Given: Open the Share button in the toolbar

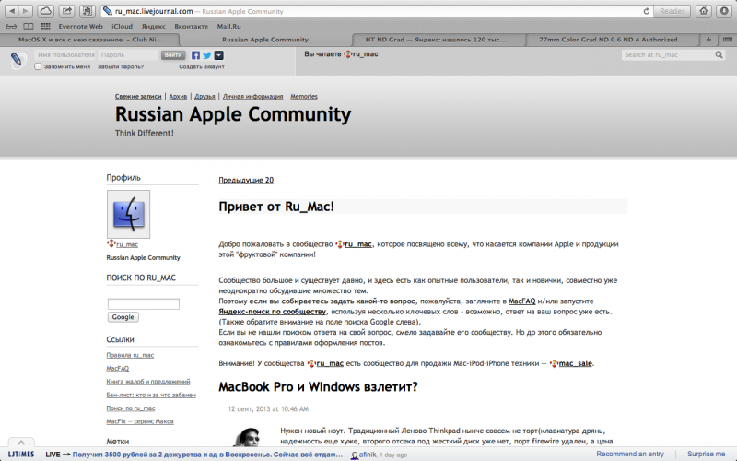Looking at the screenshot, I should [x=66, y=11].
